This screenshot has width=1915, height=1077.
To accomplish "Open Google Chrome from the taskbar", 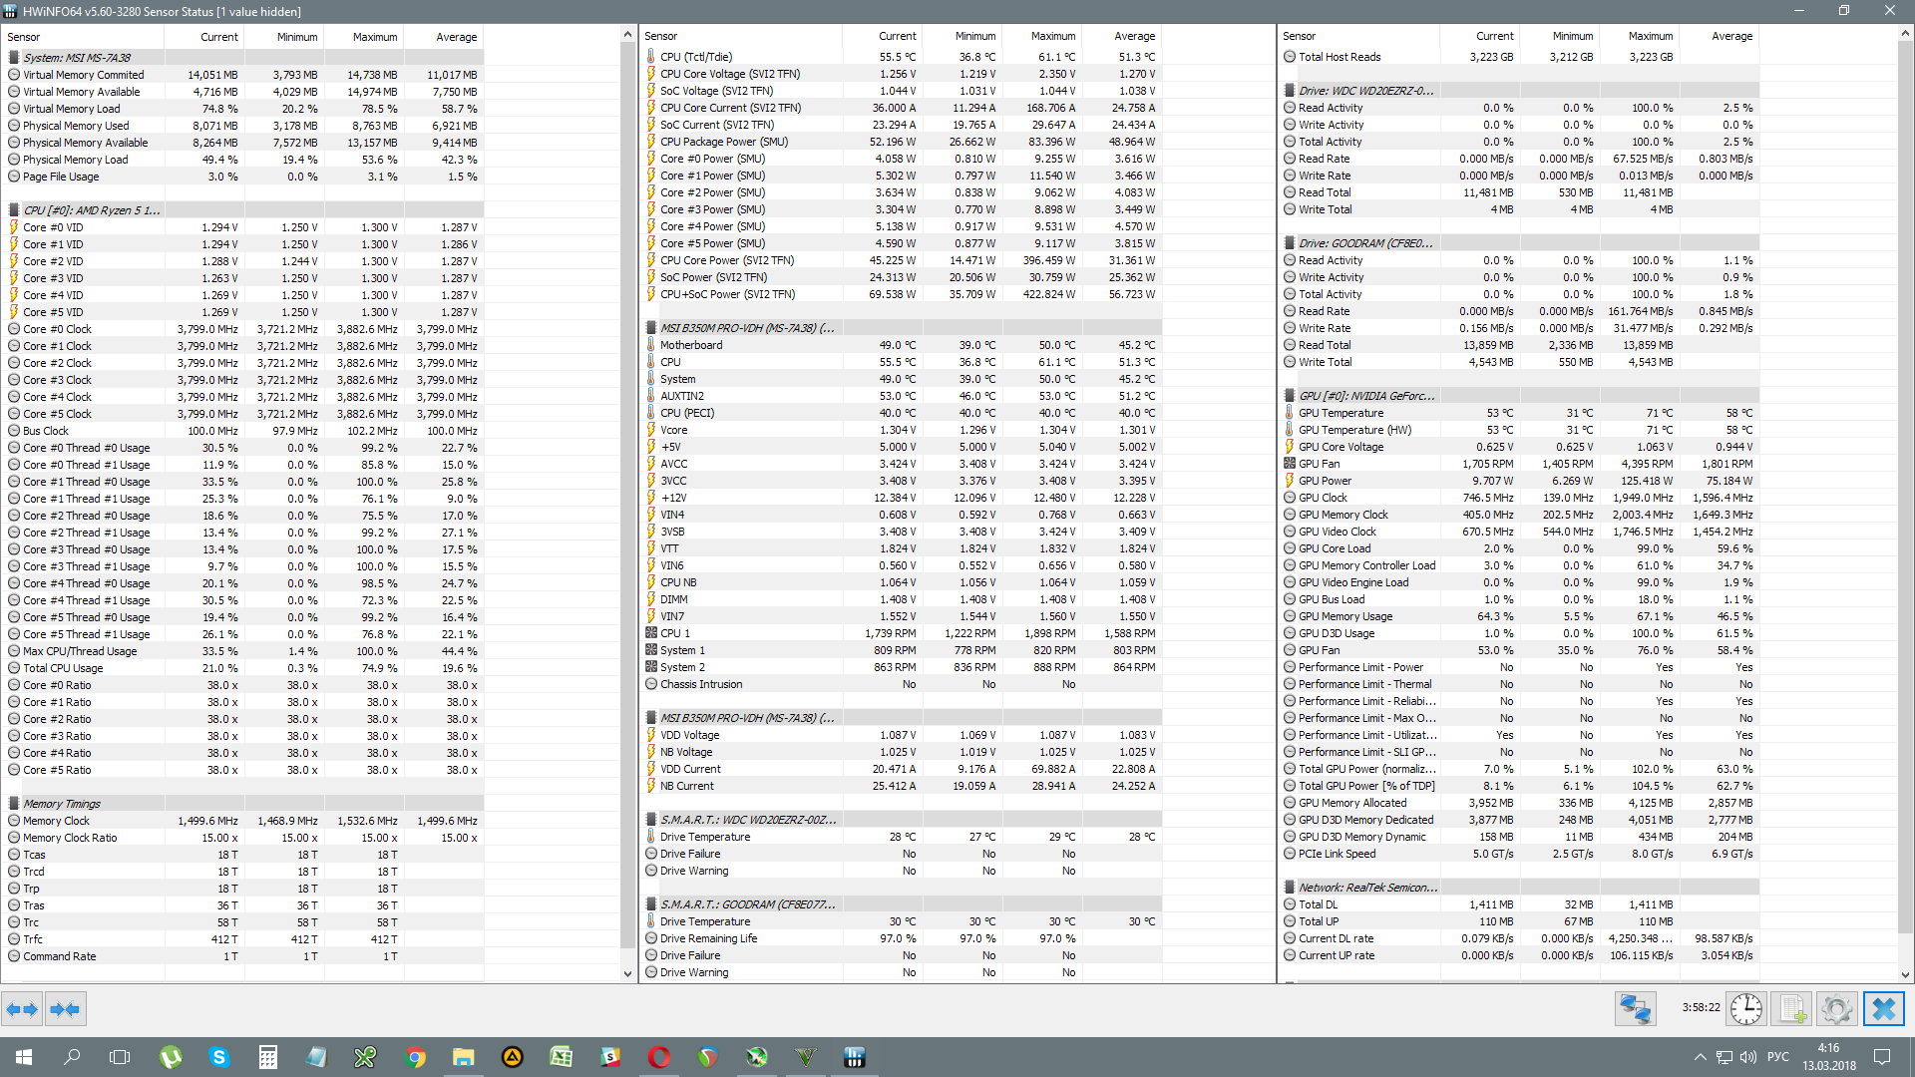I will tap(415, 1057).
